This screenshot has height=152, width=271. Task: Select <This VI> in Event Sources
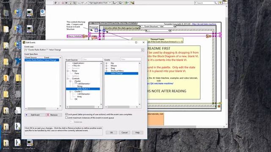click(x=76, y=66)
